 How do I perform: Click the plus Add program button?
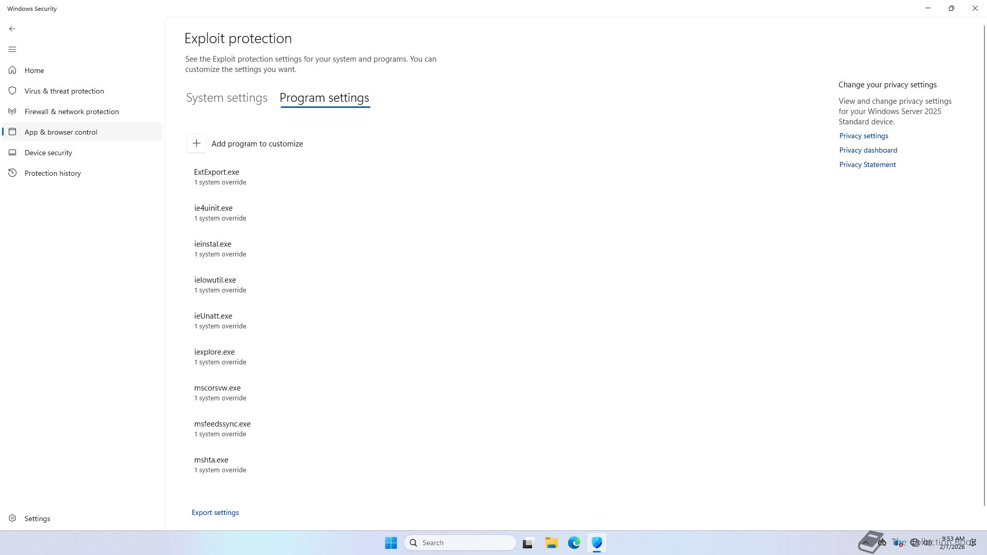click(196, 143)
